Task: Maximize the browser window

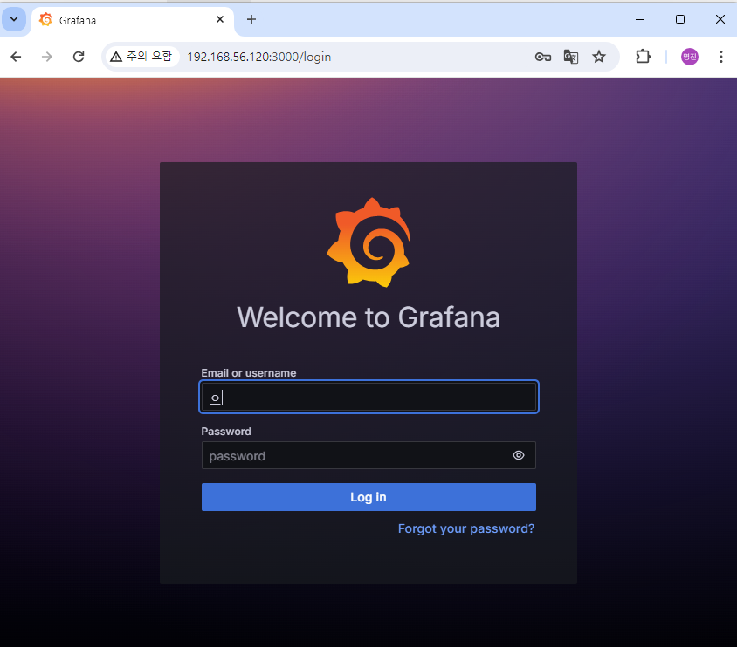Action: coord(679,19)
